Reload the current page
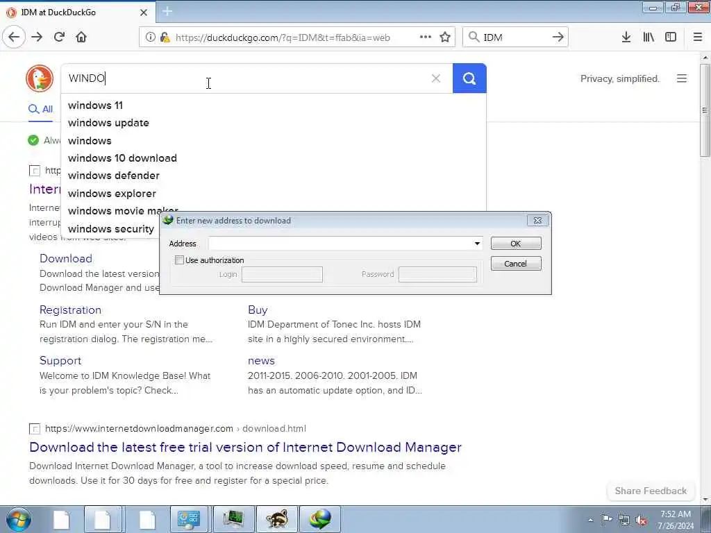711x533 pixels. click(x=59, y=37)
